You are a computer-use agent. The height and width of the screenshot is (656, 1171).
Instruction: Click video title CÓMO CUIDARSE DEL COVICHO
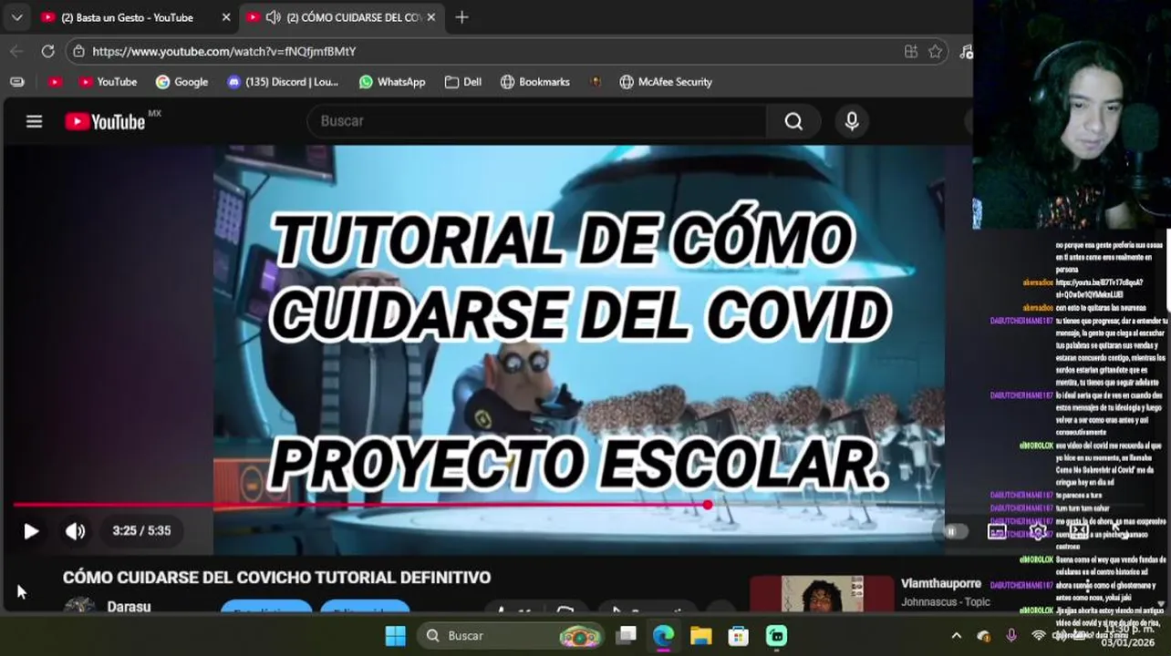coord(276,578)
